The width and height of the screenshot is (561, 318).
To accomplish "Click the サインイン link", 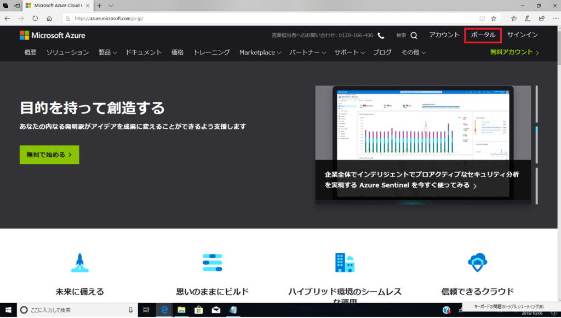I will pos(522,35).
